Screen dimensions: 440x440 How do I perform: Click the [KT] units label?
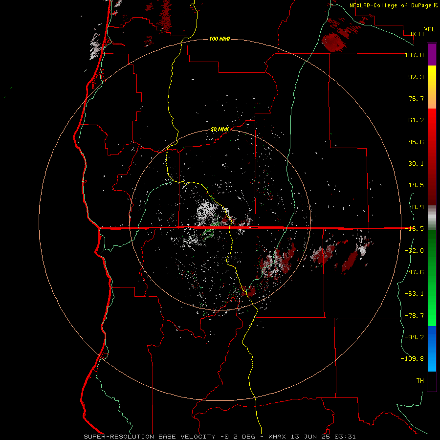tap(418, 34)
